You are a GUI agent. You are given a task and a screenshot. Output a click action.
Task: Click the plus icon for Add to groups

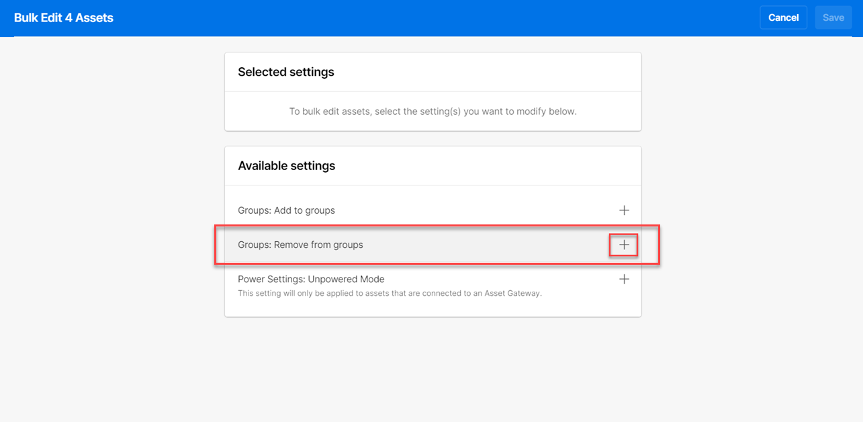pyautogui.click(x=624, y=210)
